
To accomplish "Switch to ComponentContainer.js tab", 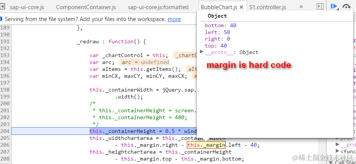I will click(86, 7).
